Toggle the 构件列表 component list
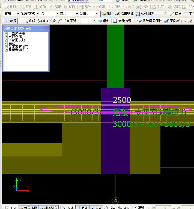Image resolution: width=194 pixels, height=209 pixels. tap(145, 14)
